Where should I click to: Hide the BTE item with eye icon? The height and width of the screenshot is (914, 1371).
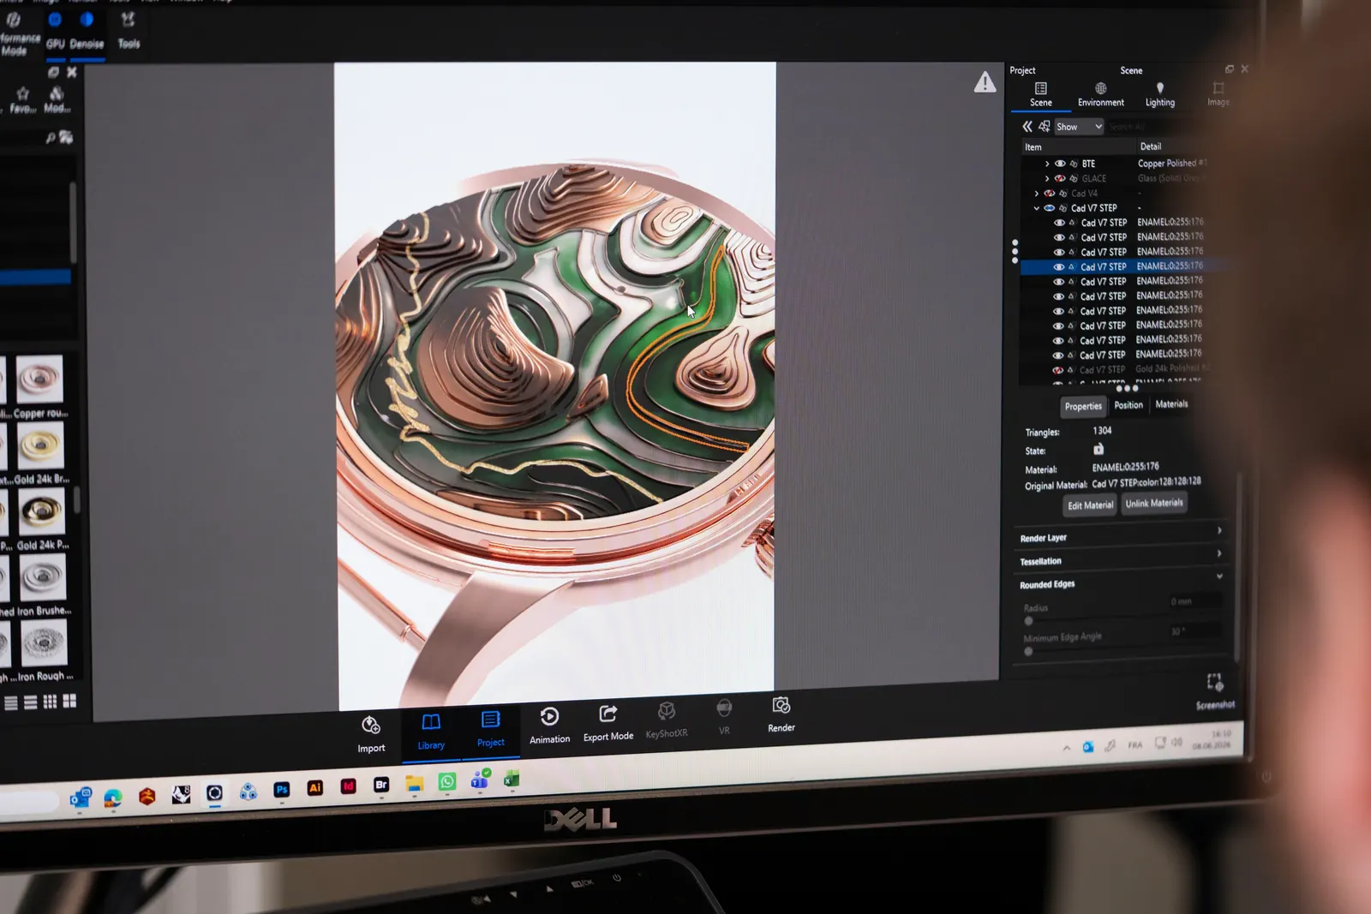pos(1060,164)
